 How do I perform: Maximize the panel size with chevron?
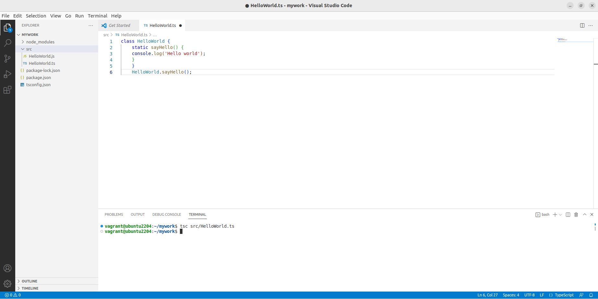click(x=585, y=214)
